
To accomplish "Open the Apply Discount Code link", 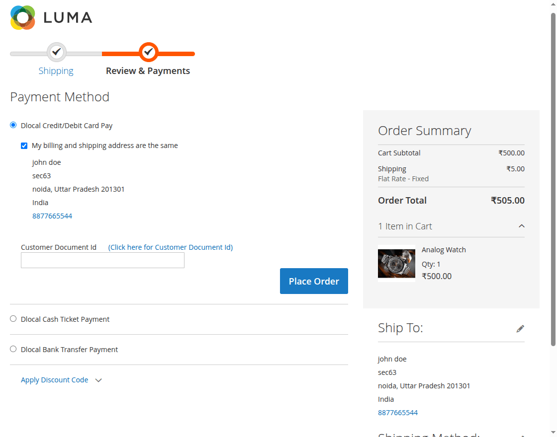I will [54, 380].
